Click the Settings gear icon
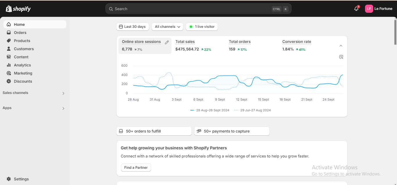The width and height of the screenshot is (397, 185). click(x=9, y=179)
